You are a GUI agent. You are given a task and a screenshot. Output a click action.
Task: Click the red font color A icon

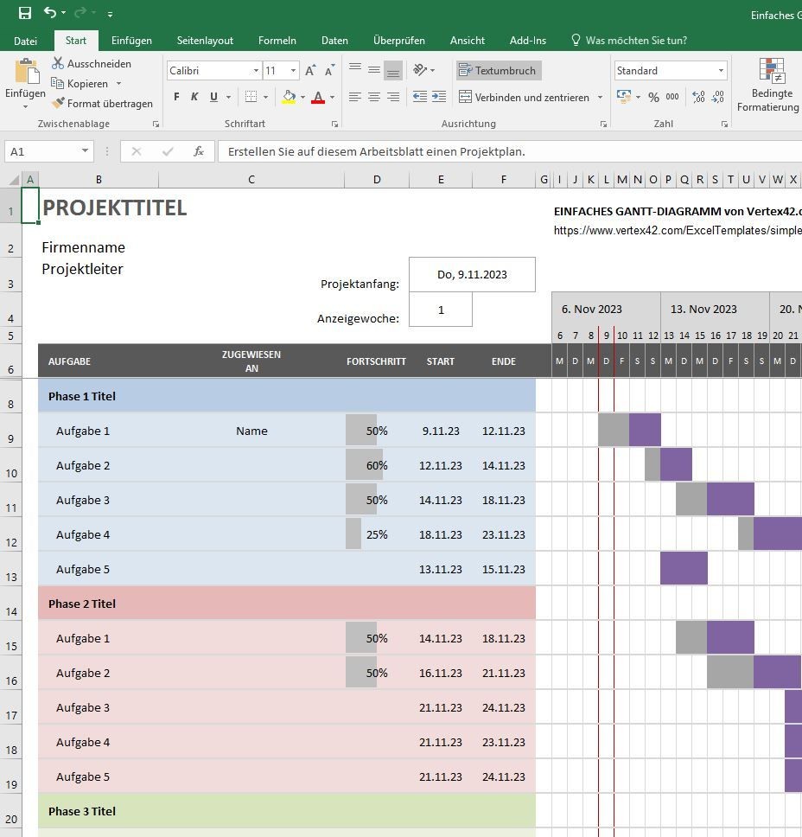[x=318, y=97]
